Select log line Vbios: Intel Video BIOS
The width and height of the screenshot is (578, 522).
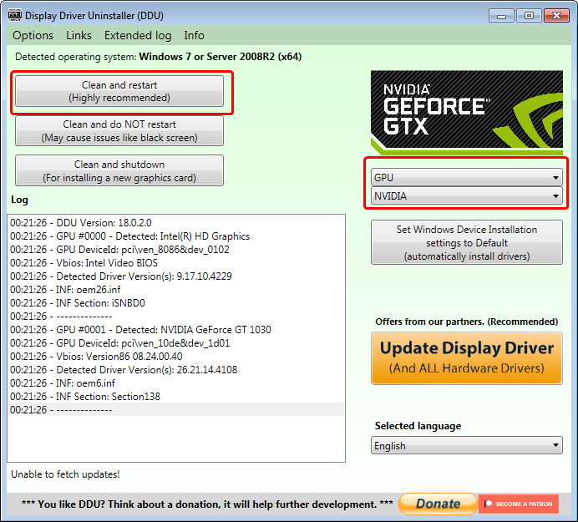pos(175,263)
